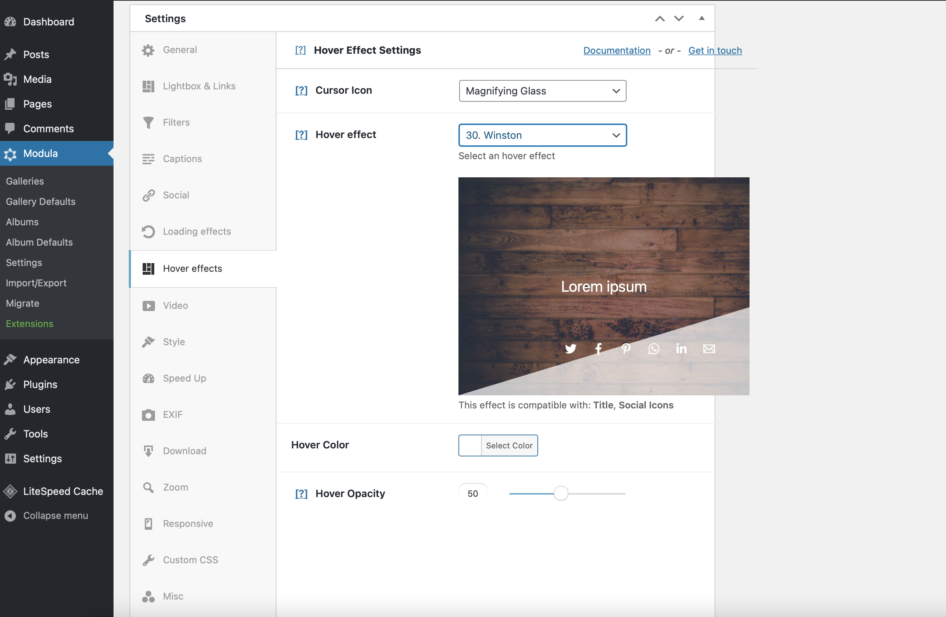Open the Video settings tab

[203, 306]
